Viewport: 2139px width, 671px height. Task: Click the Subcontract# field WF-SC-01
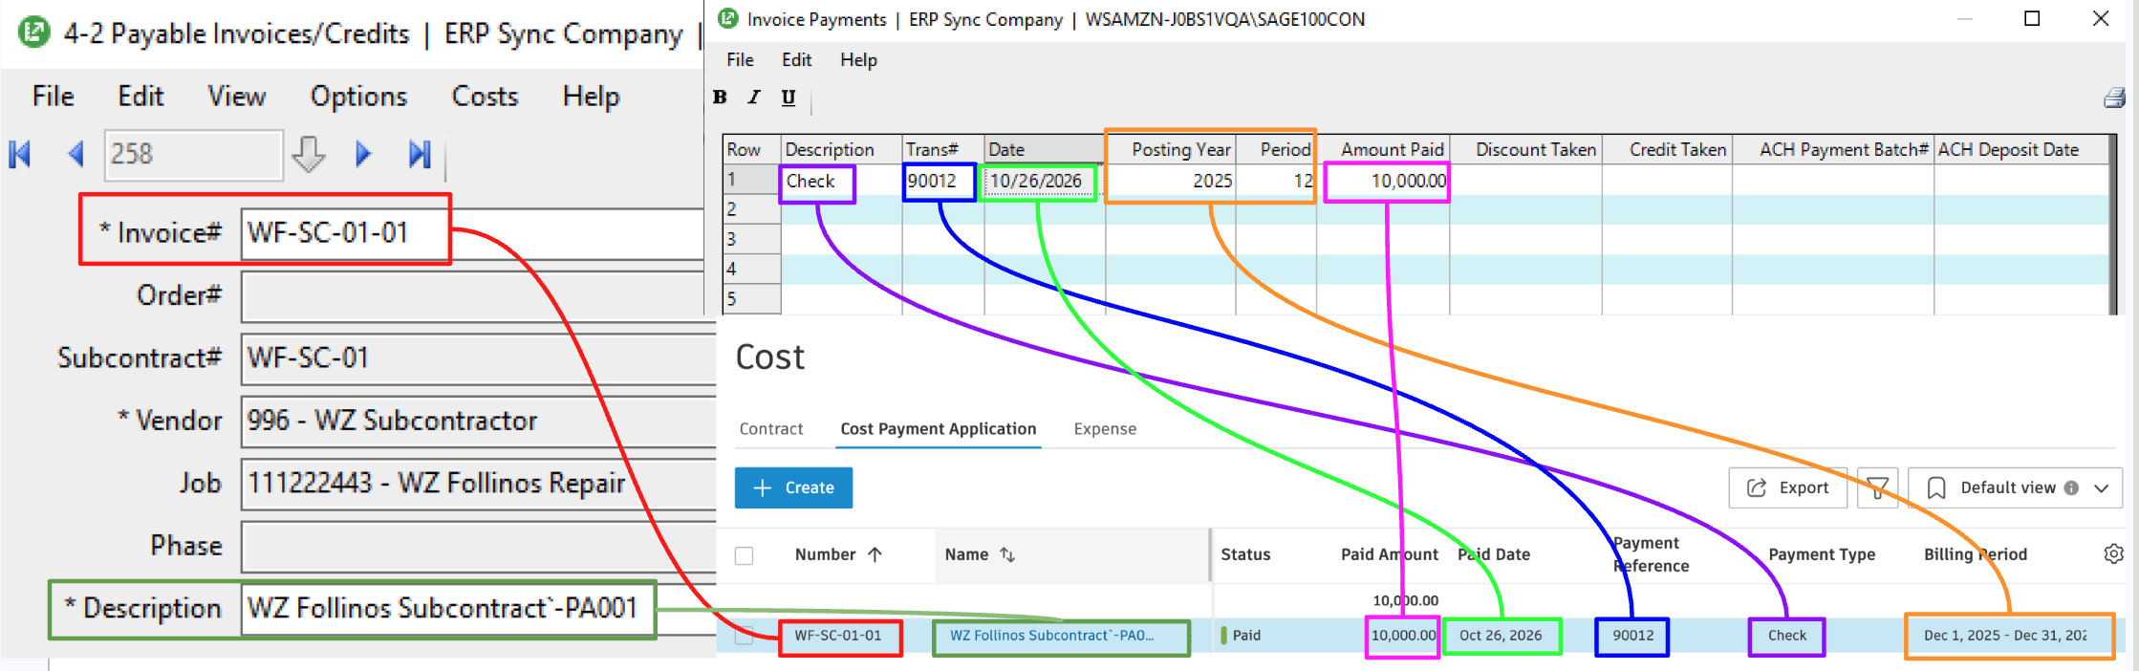coord(478,358)
